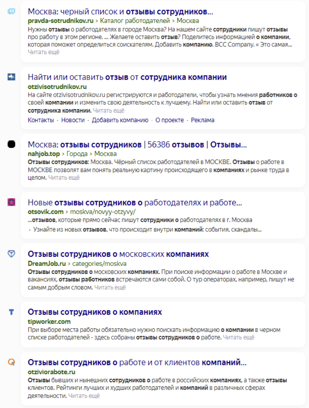Expand 'Читать ещё' in nahjob.top result
Image resolution: width=309 pixels, height=408 pixels.
(64, 178)
